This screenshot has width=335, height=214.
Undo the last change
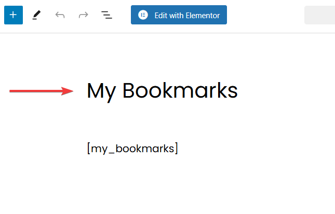[60, 15]
